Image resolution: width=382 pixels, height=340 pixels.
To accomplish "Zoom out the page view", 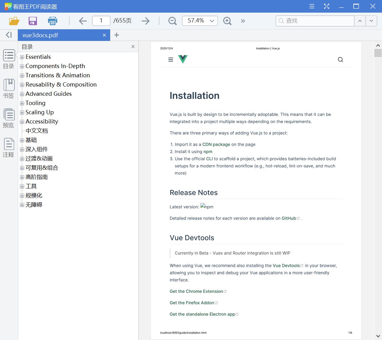I will (x=172, y=21).
